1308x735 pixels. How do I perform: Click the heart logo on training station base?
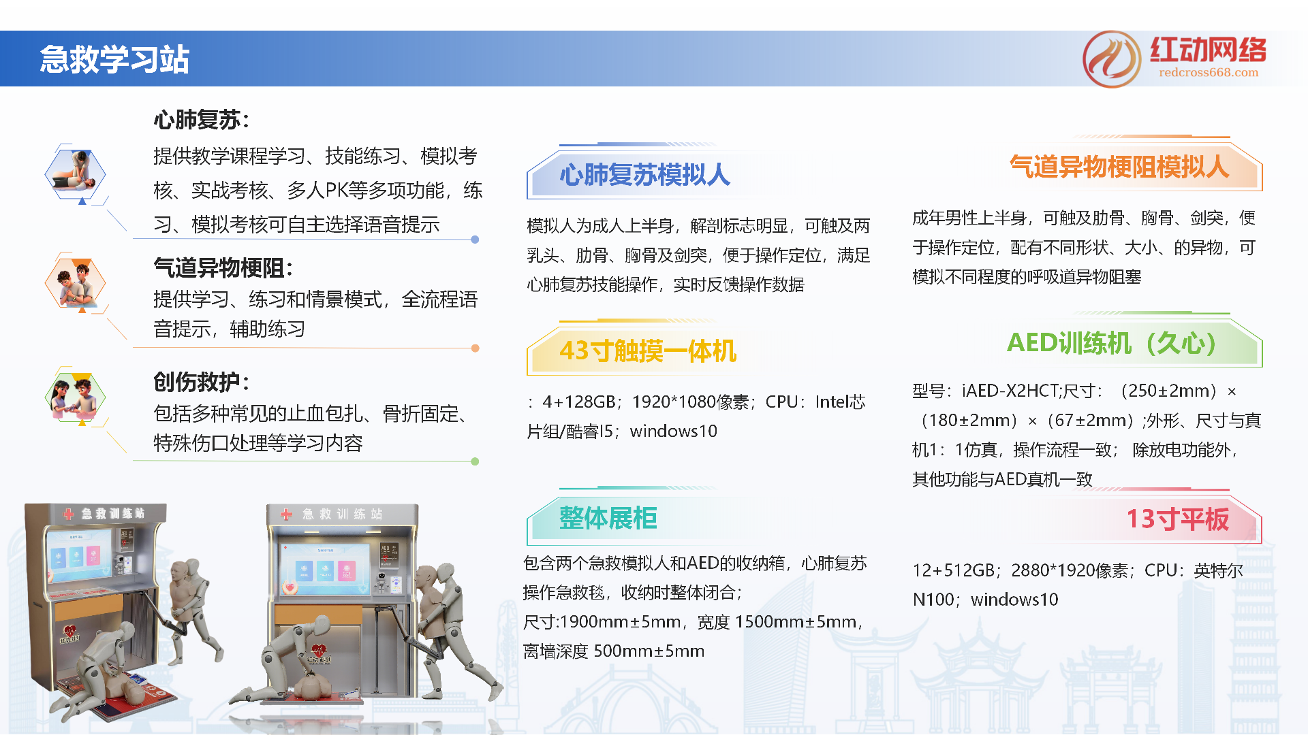tap(70, 632)
